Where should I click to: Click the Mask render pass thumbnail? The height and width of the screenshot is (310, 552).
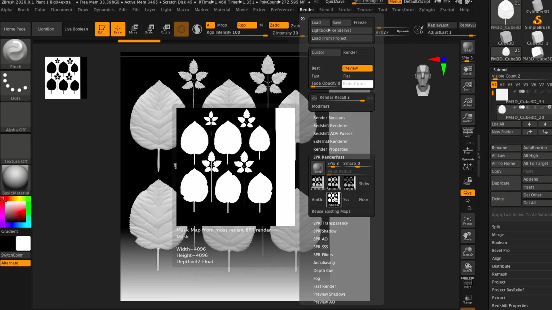pos(333,199)
